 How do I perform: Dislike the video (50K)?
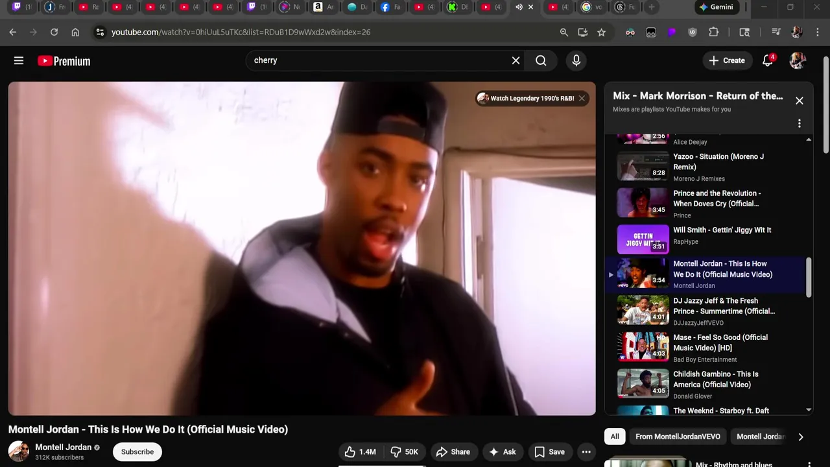(404, 452)
